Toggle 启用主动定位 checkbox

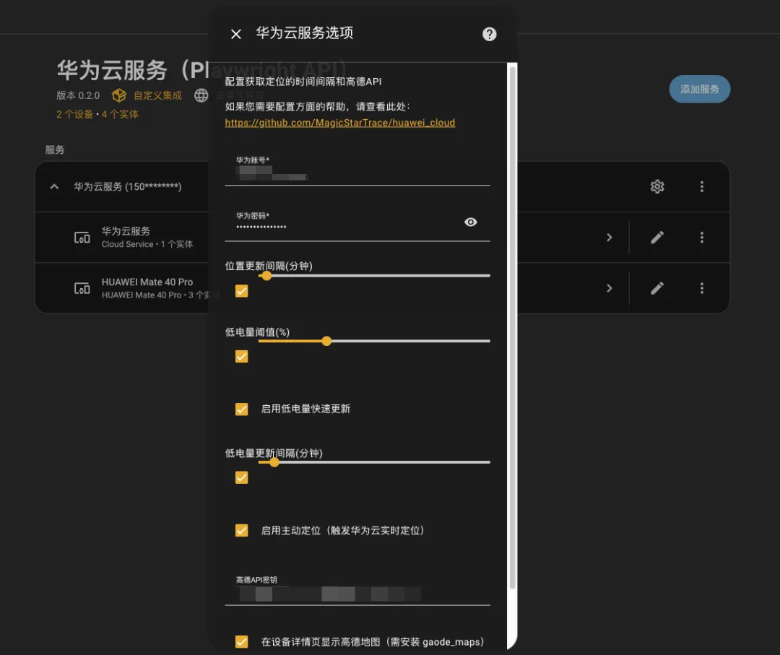(242, 530)
